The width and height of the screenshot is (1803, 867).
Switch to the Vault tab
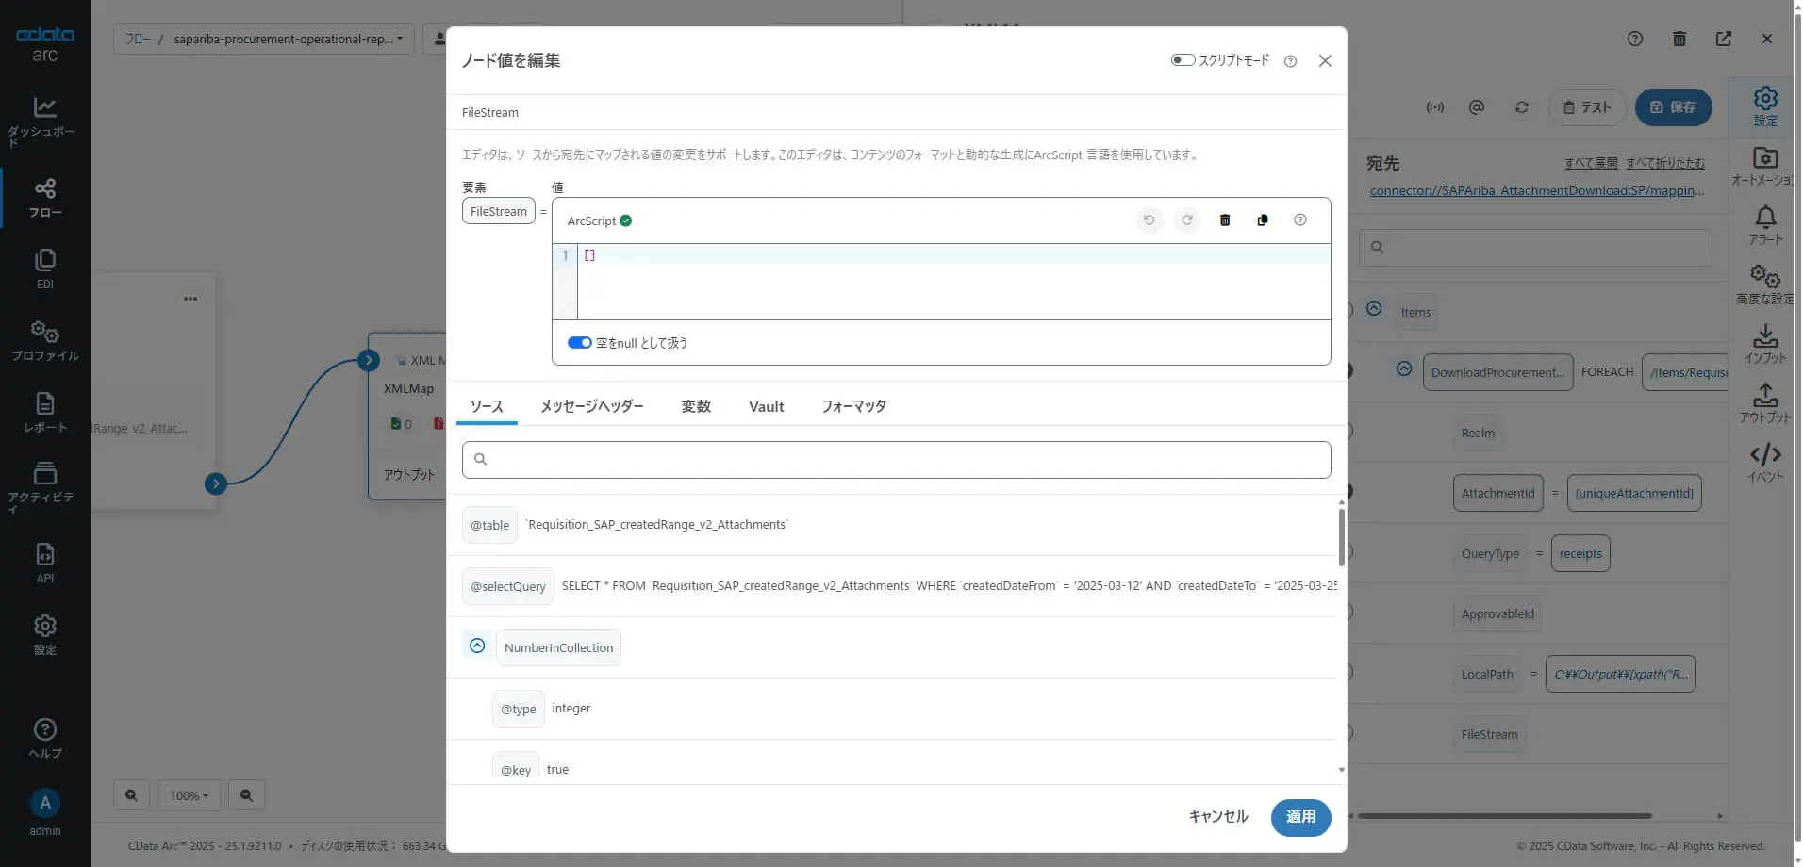(767, 406)
